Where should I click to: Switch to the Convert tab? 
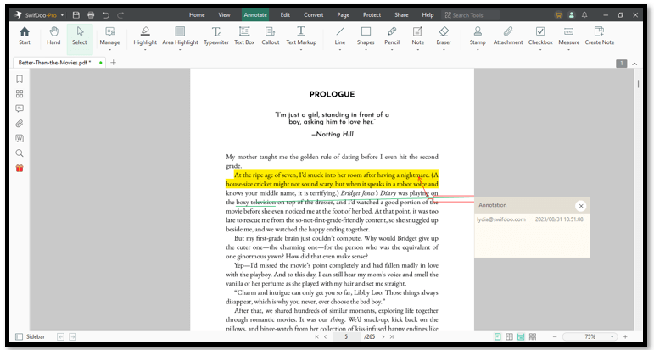pyautogui.click(x=314, y=15)
